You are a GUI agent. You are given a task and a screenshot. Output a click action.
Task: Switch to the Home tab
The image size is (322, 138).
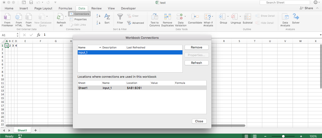pyautogui.click(x=9, y=8)
